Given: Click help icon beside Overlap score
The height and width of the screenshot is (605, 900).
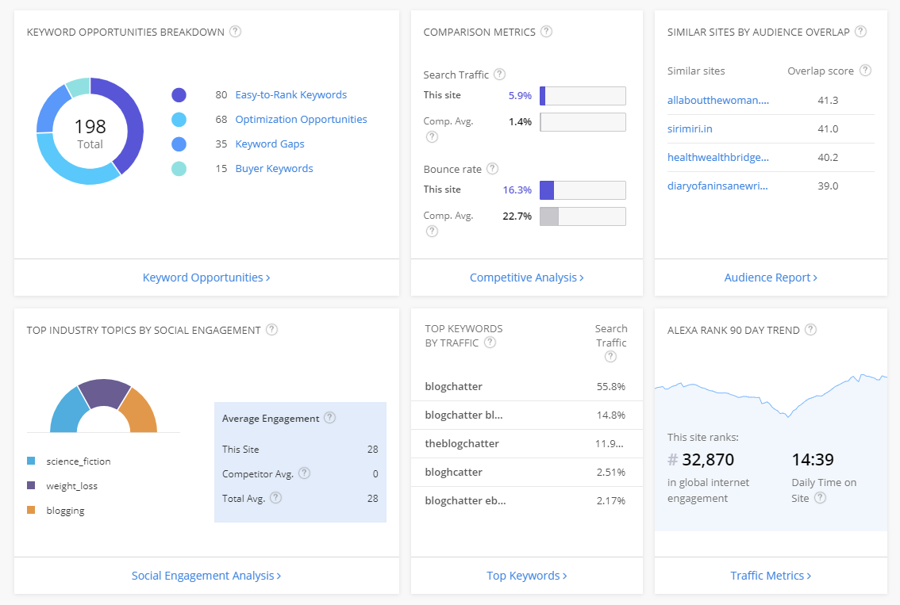Looking at the screenshot, I should [865, 71].
